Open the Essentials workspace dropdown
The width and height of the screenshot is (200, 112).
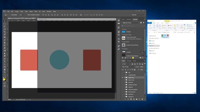click(138, 15)
